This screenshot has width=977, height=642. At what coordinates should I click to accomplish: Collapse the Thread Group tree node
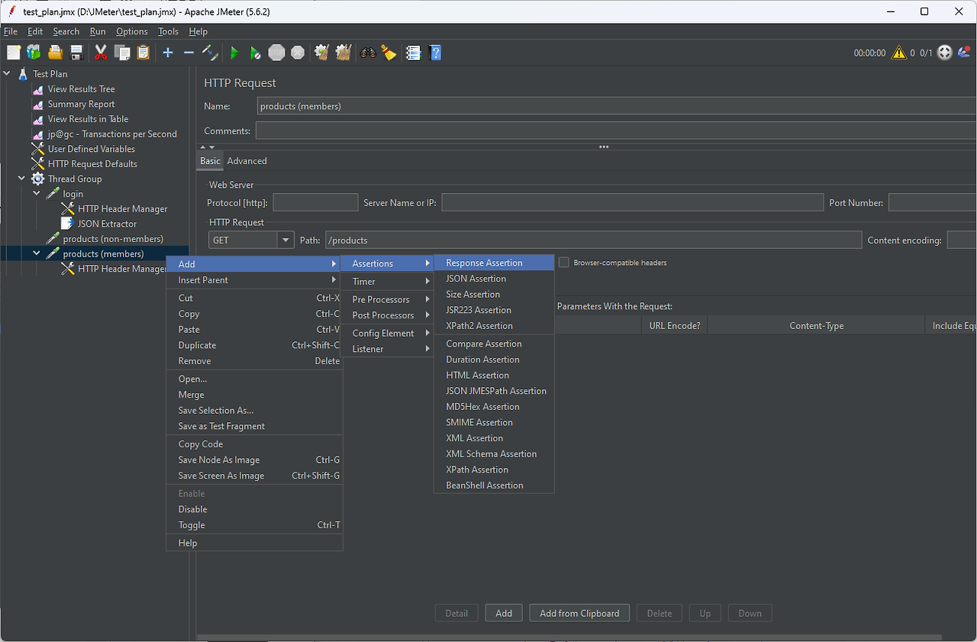(21, 179)
